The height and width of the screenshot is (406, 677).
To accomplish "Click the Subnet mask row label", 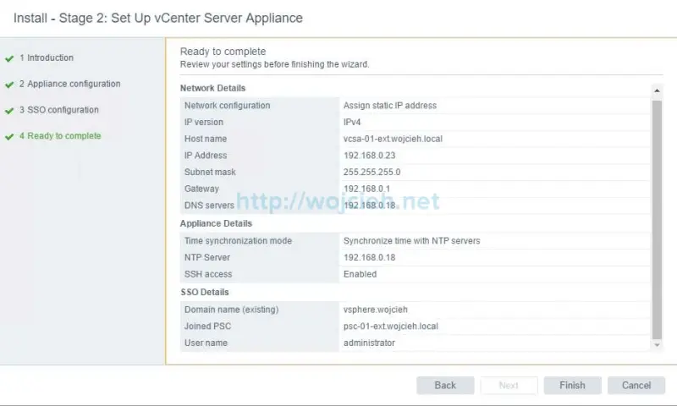I will click(210, 173).
